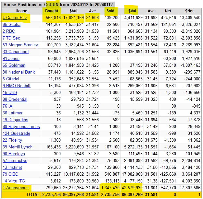Open the 7 TD Sec link
This screenshot has width=203, height=199.
[11, 38]
